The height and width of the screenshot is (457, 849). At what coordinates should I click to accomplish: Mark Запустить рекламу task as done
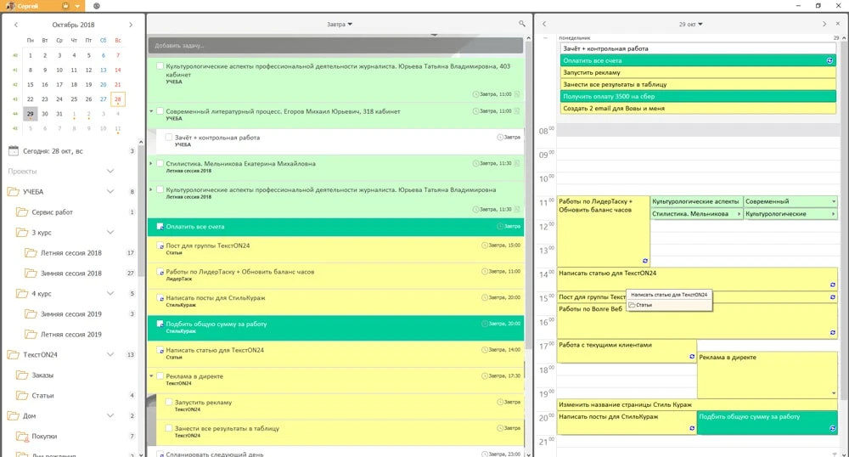[x=169, y=403]
